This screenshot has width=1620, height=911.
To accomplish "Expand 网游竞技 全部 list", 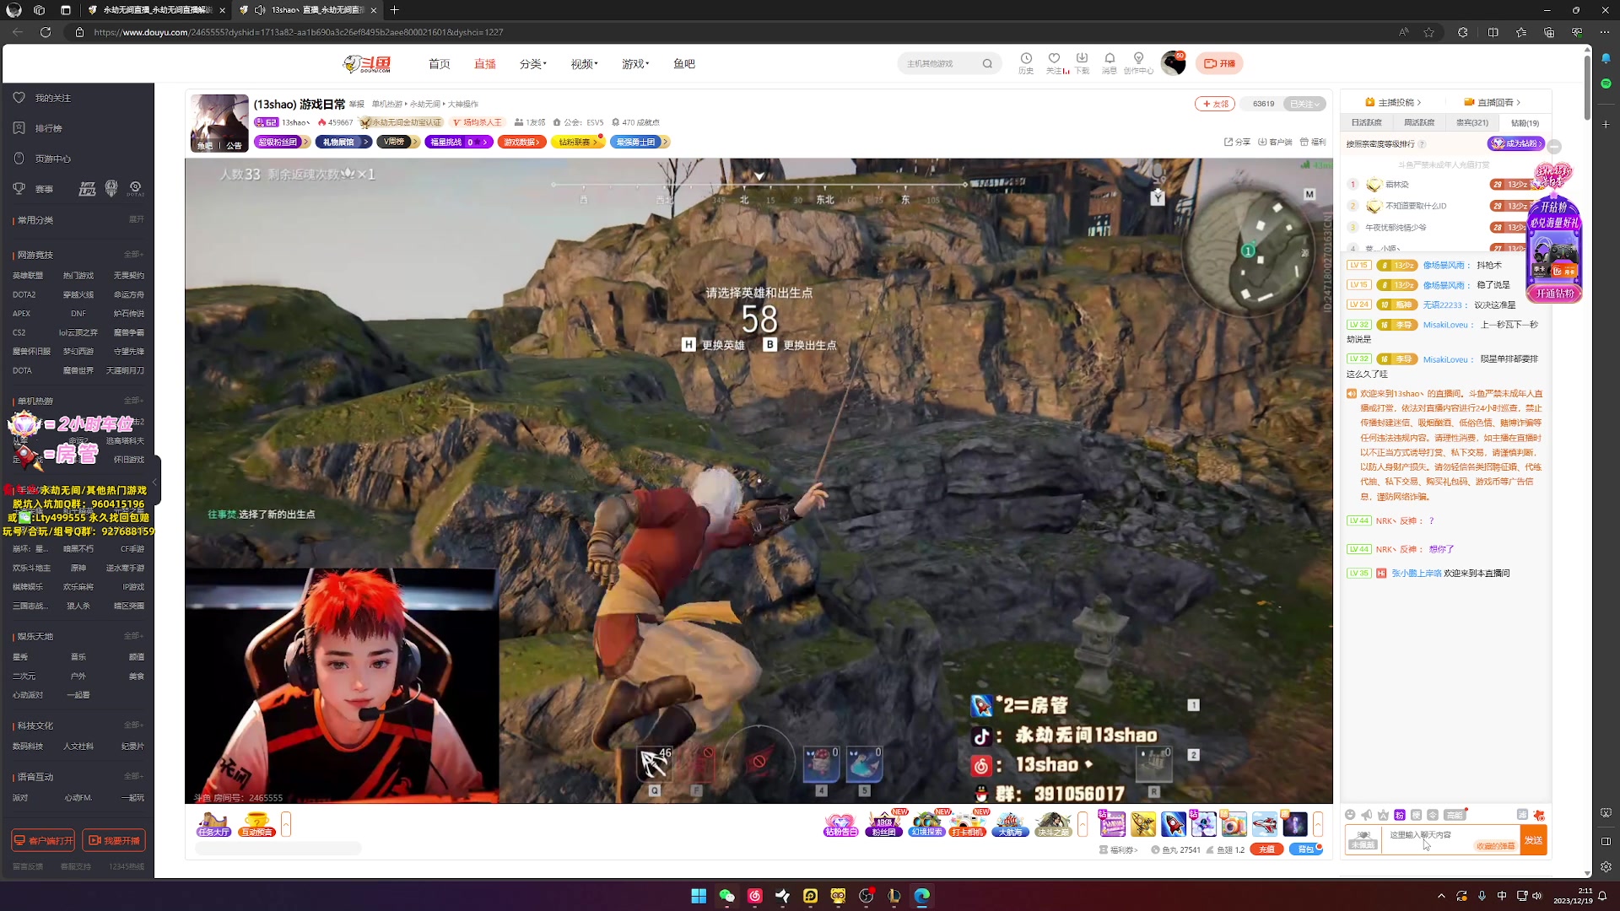I will tap(133, 254).
